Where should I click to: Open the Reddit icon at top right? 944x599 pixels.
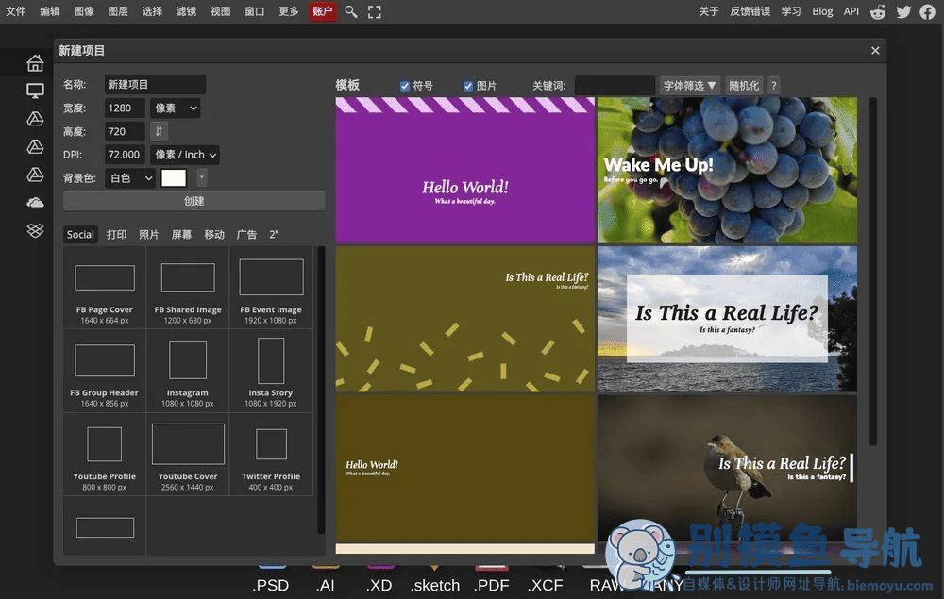(x=878, y=12)
